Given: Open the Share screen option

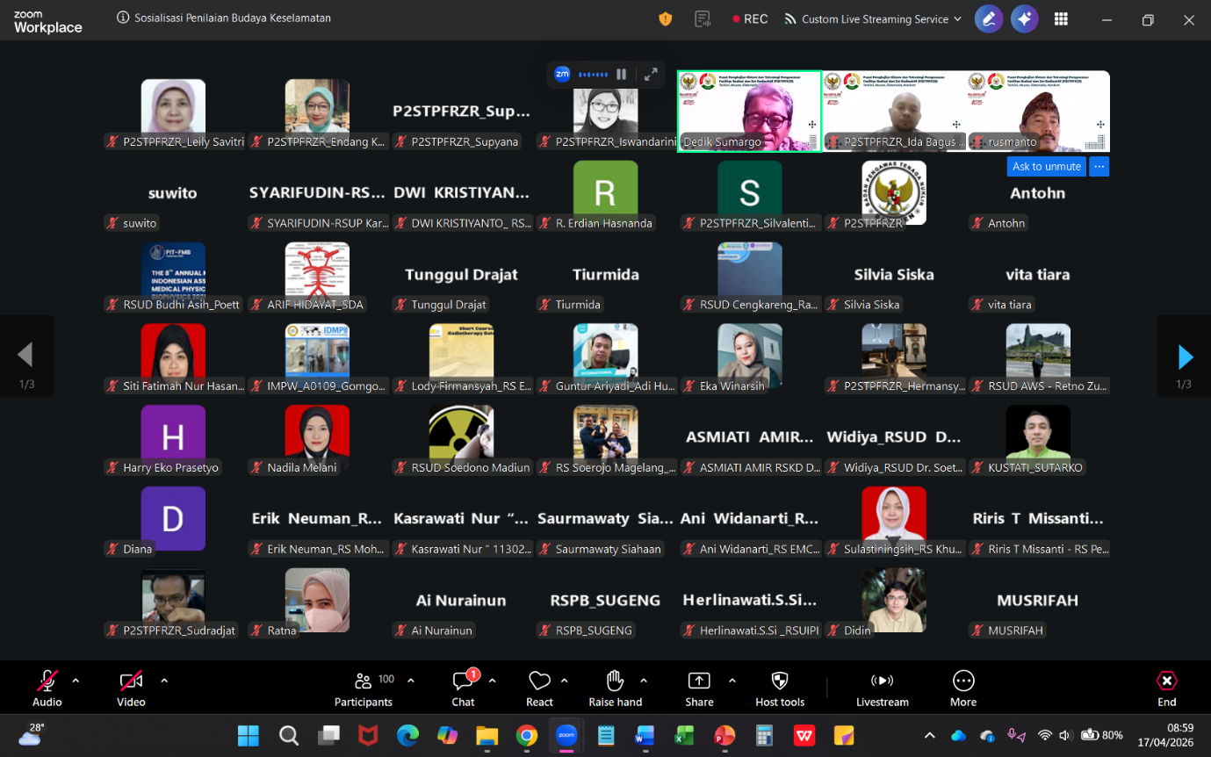Looking at the screenshot, I should coord(699,689).
